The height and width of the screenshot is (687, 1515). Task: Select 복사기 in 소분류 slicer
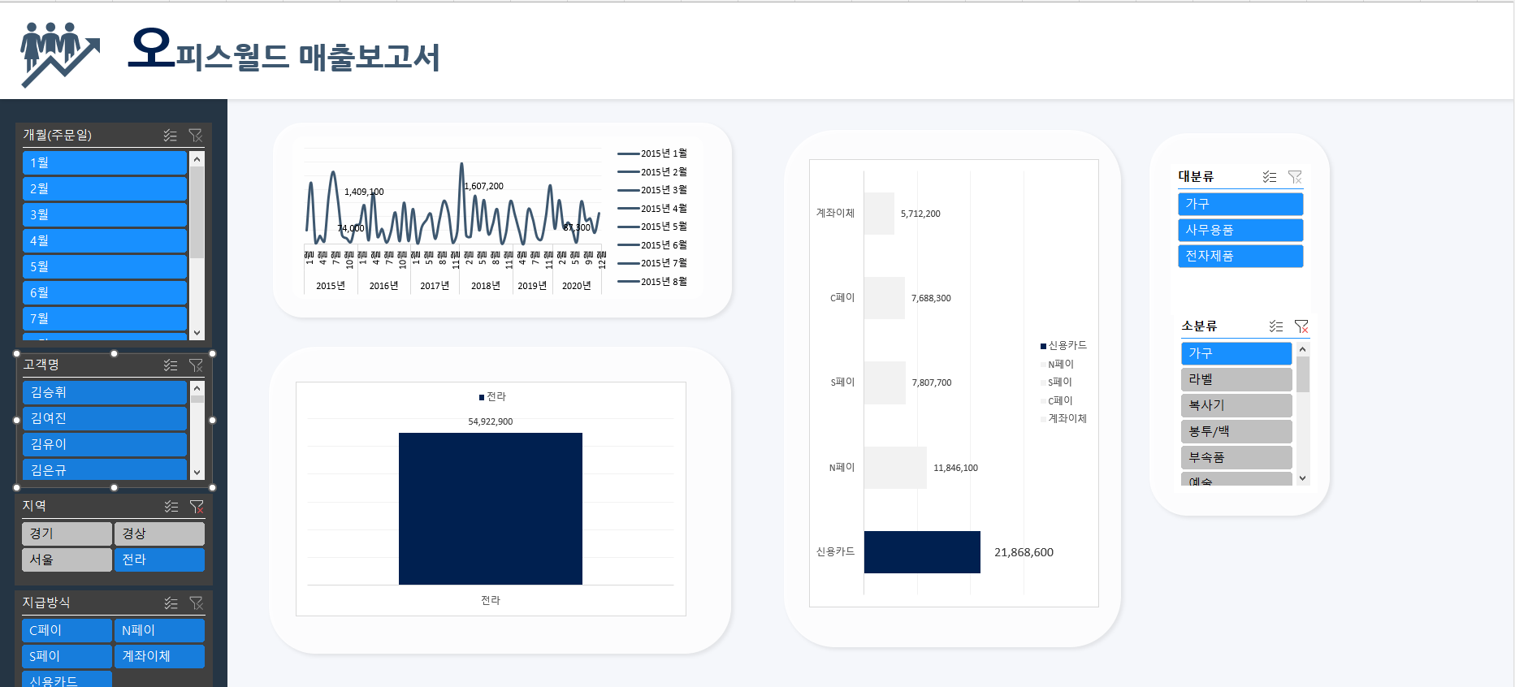tap(1236, 405)
